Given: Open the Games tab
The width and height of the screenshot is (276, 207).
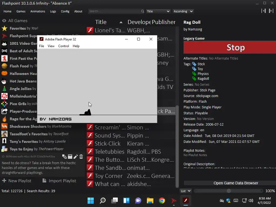Looking at the screenshot, I should (21, 11).
